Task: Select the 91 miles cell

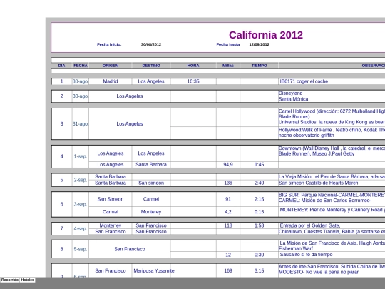Action: [228, 199]
